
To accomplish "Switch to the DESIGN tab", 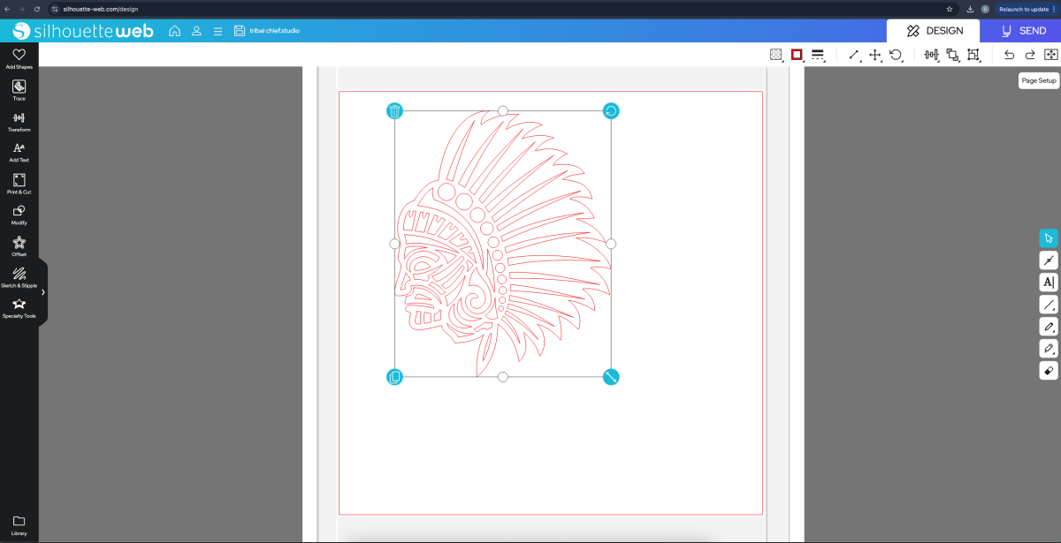I will click(934, 31).
